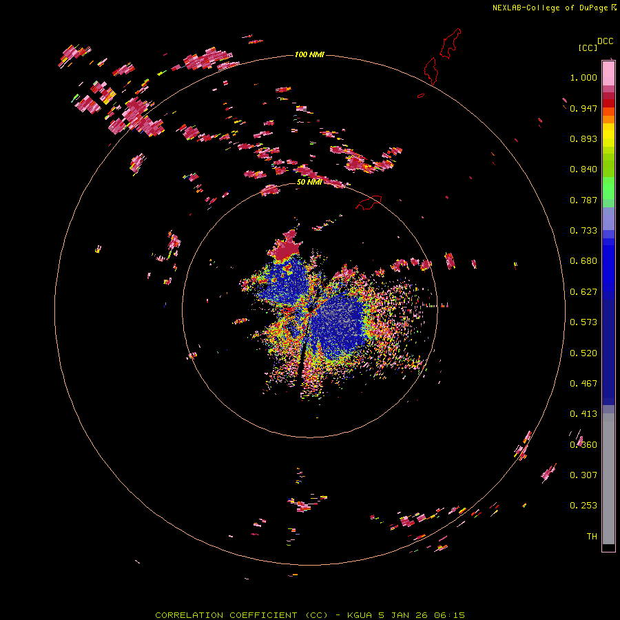Pick the red color bar segment
Viewport: 620px width, 620px height.
[x=608, y=103]
